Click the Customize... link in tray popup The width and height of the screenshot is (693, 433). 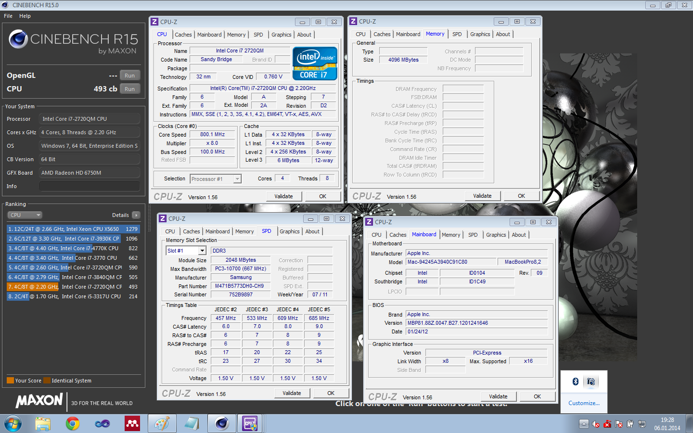coord(584,403)
